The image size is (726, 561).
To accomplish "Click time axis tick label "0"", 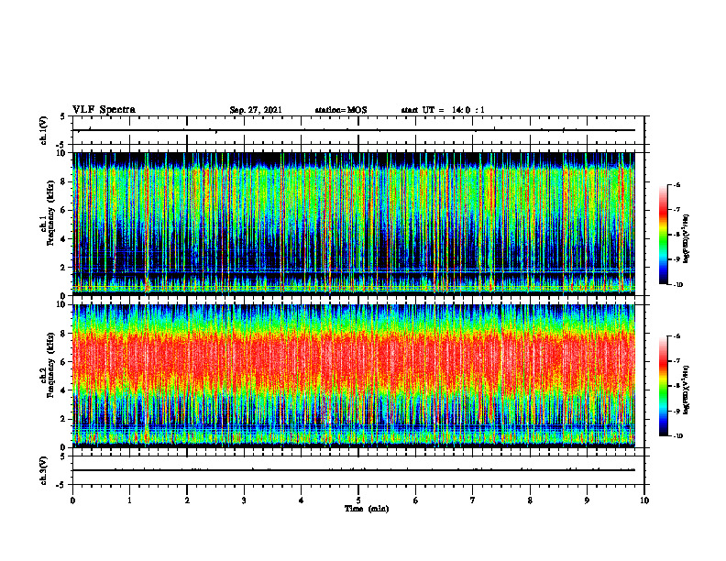I will click(72, 500).
